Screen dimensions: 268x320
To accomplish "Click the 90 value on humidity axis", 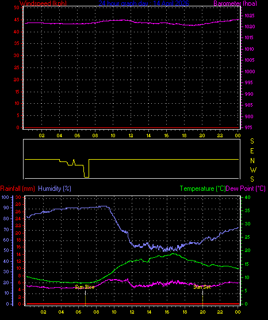I will (x=6, y=208).
